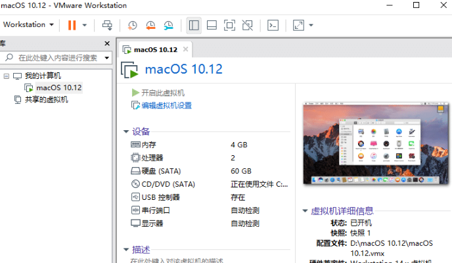The height and width of the screenshot is (263, 452).
Task: Open the stretch display dropdown arrow
Action: (x=311, y=25)
